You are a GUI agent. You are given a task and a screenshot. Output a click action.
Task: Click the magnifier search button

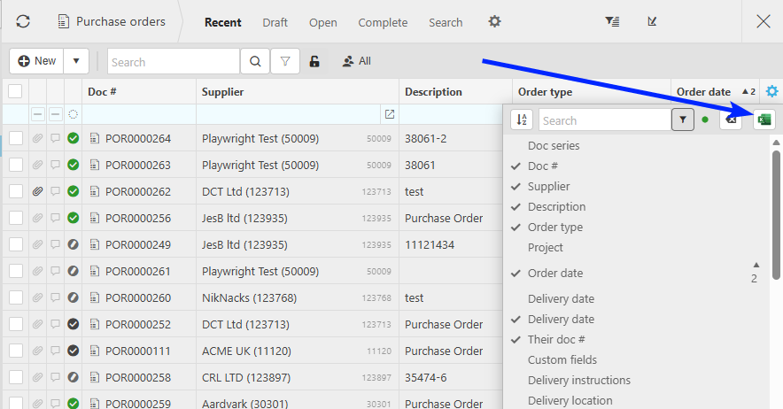(x=254, y=62)
